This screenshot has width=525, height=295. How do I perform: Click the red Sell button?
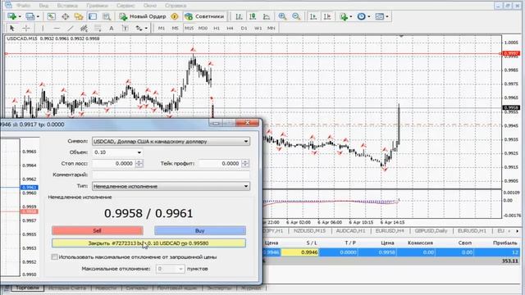(x=97, y=230)
